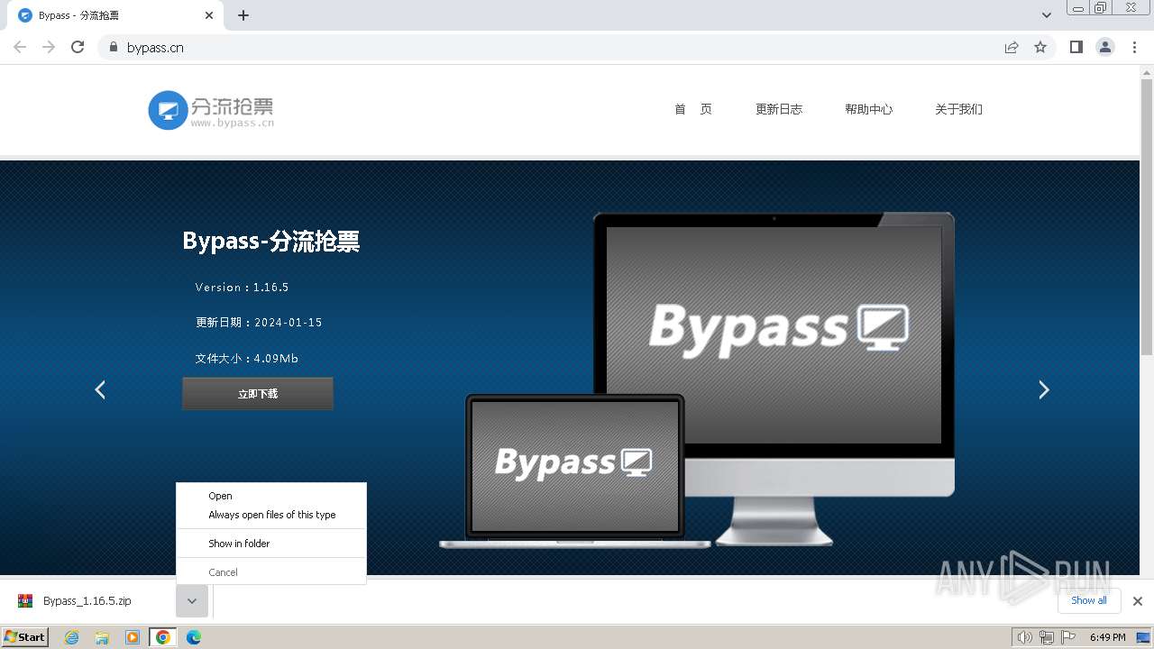Click the Action Center flag icon
The image size is (1154, 649).
[x=1068, y=637]
